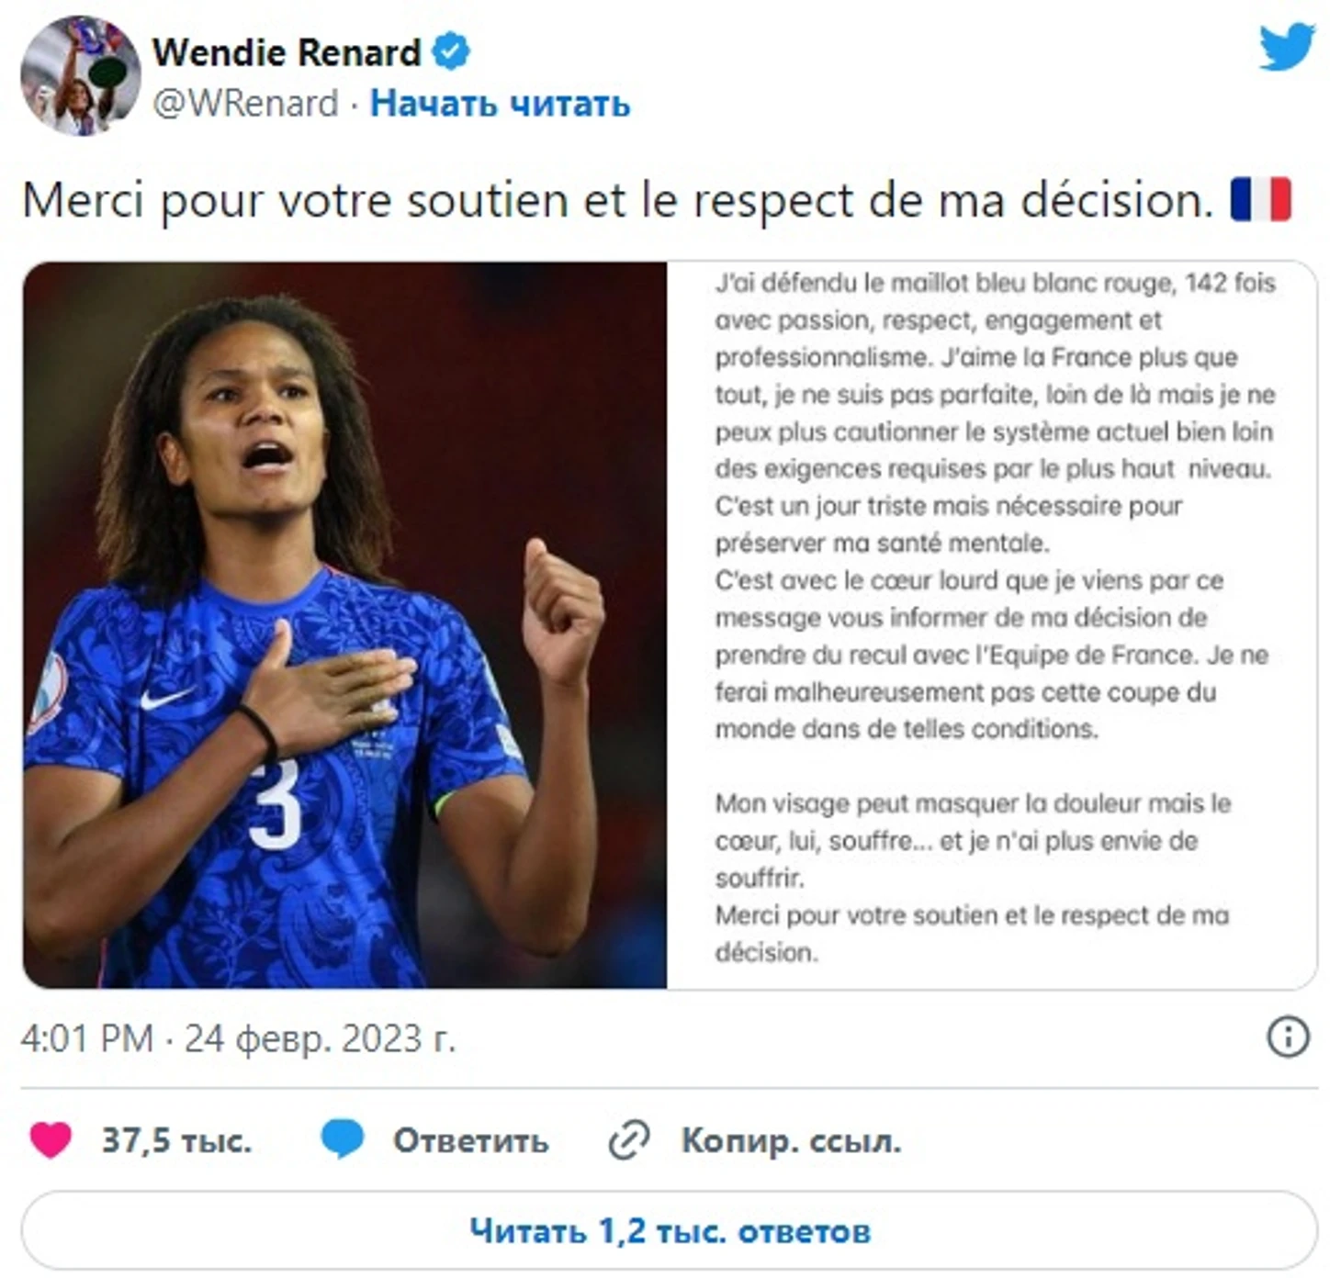1341x1278 pixels.
Task: Open the Wendie Renard display name
Action: pyautogui.click(x=286, y=52)
